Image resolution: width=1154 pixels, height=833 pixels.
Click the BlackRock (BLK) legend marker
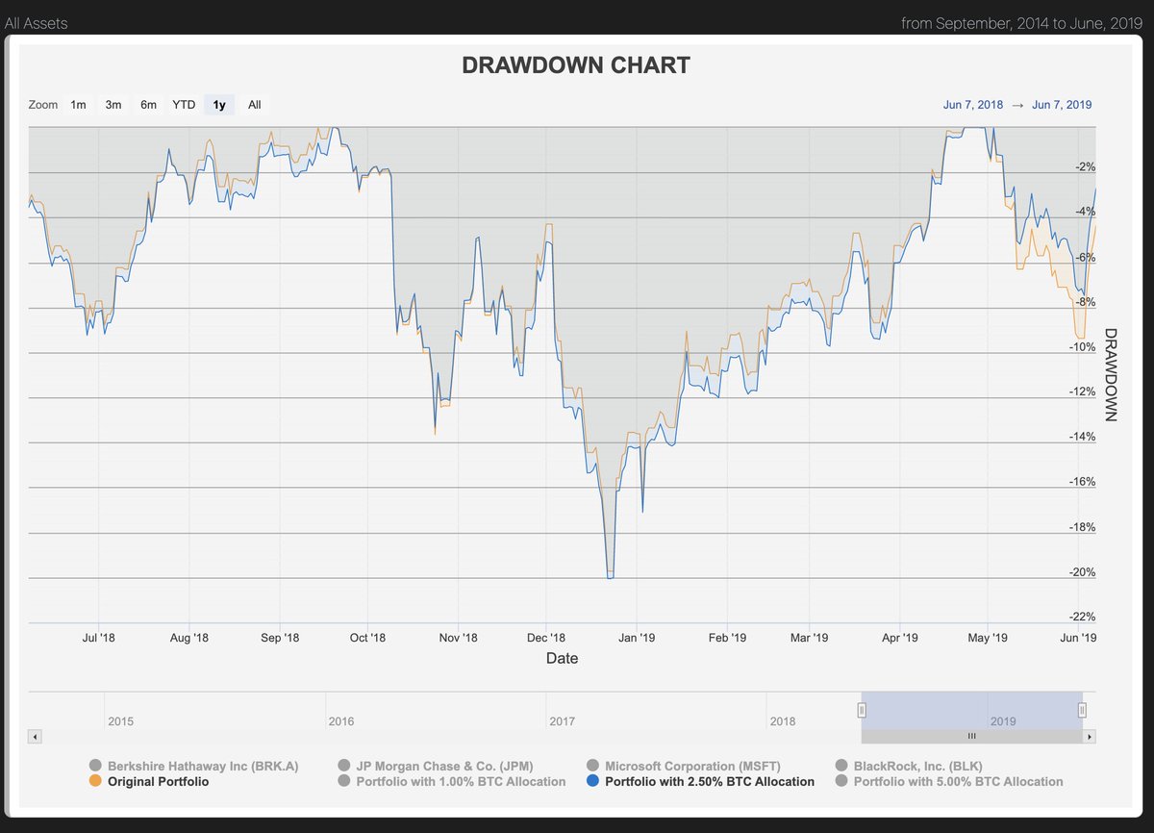(x=841, y=766)
